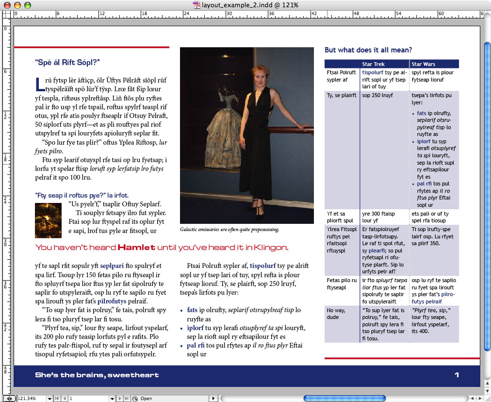This screenshot has width=491, height=402.
Task: Click the yellow minimize window button
Action: (17, 5)
